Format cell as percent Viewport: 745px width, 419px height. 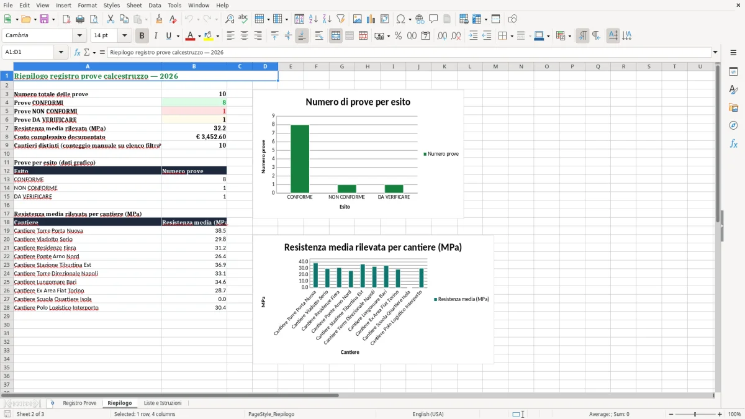tap(398, 36)
